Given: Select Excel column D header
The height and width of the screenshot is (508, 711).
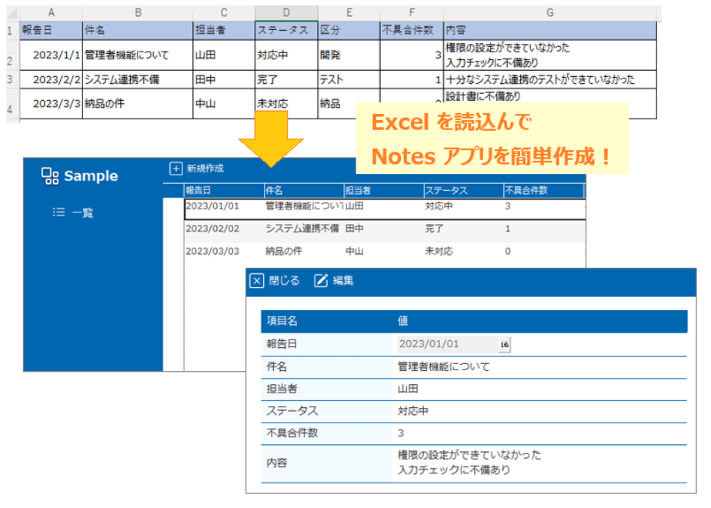Looking at the screenshot, I should point(286,12).
